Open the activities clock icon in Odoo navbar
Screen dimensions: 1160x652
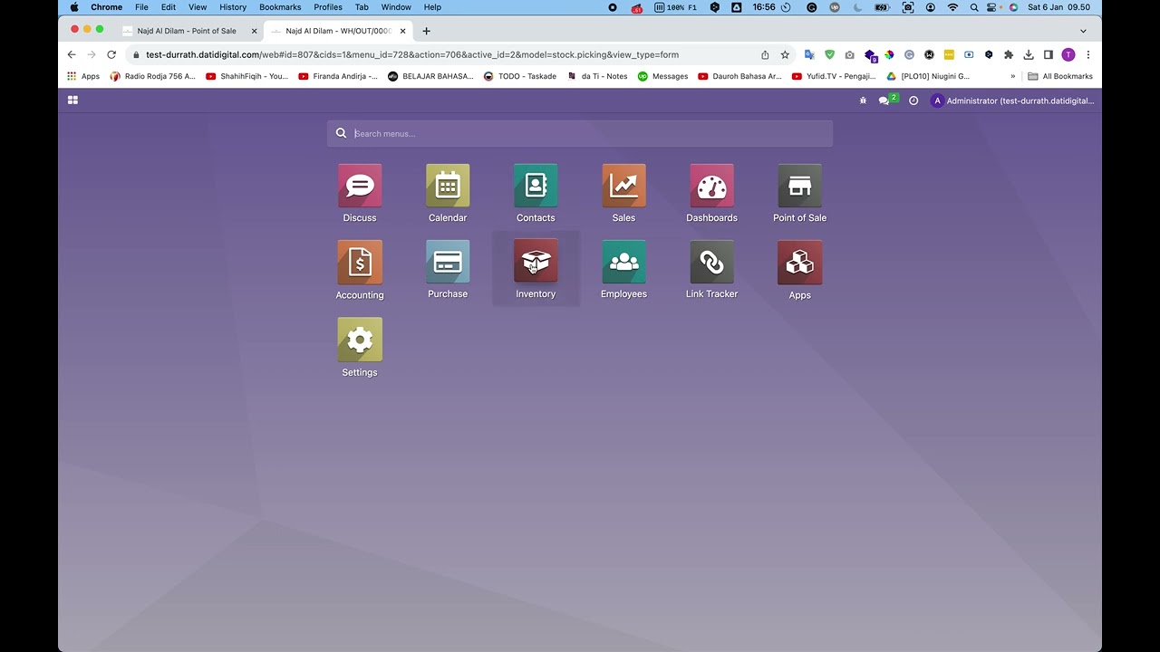click(913, 101)
